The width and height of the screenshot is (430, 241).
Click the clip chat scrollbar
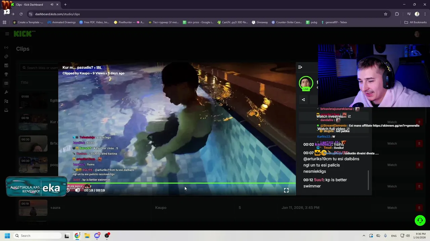(369, 180)
